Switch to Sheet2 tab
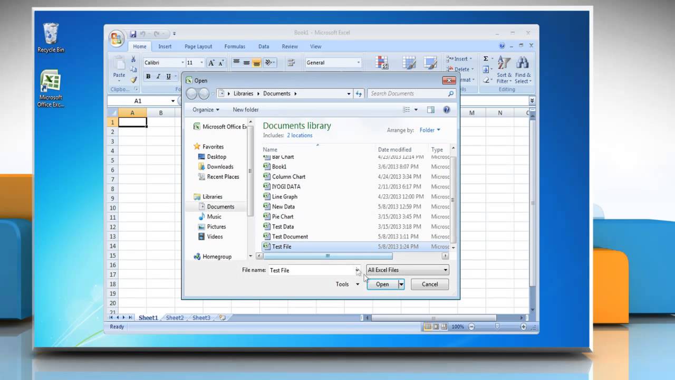 [175, 318]
